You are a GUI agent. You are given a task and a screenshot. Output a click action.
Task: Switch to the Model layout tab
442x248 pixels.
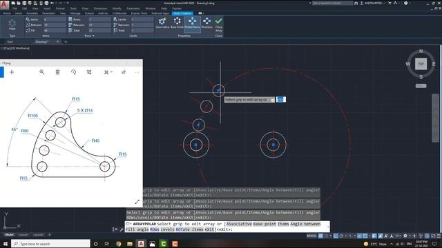[x=9, y=235]
